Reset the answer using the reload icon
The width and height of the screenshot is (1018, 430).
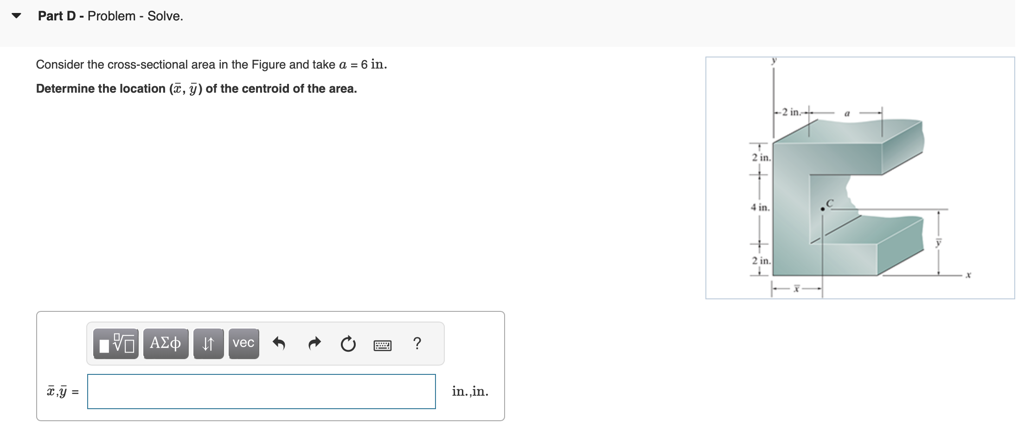coord(348,343)
